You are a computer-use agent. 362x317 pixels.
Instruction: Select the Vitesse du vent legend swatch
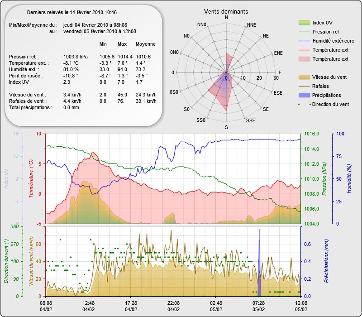point(303,77)
